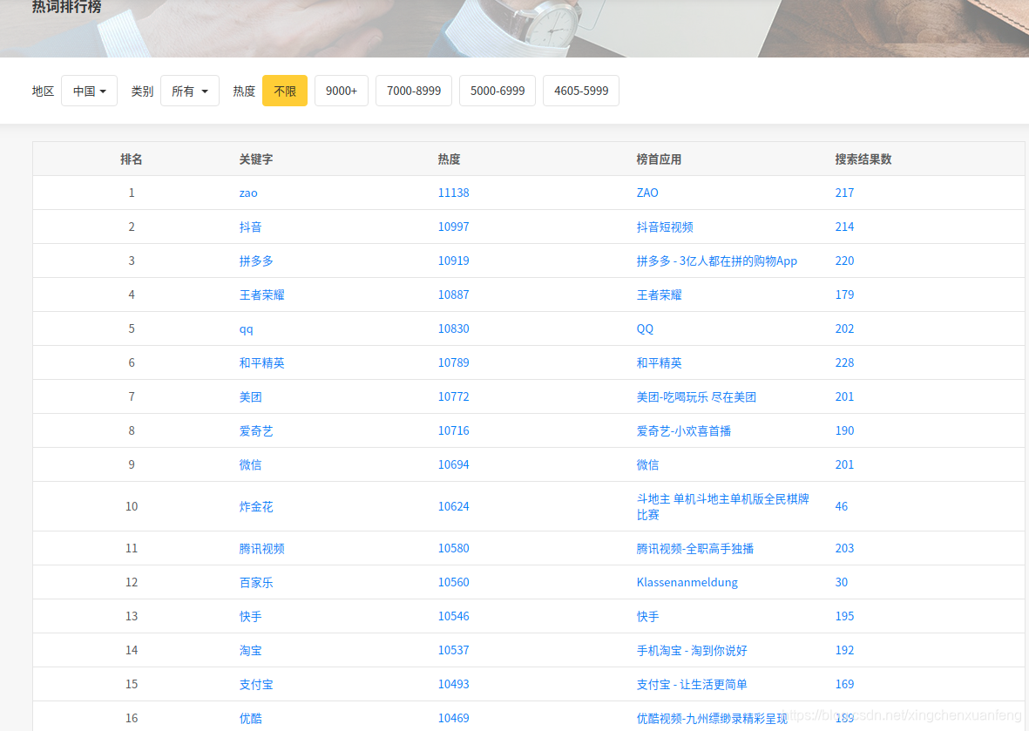Screen dimensions: 1029x731
Task: Click the 抖音 keyword link
Action: [251, 227]
